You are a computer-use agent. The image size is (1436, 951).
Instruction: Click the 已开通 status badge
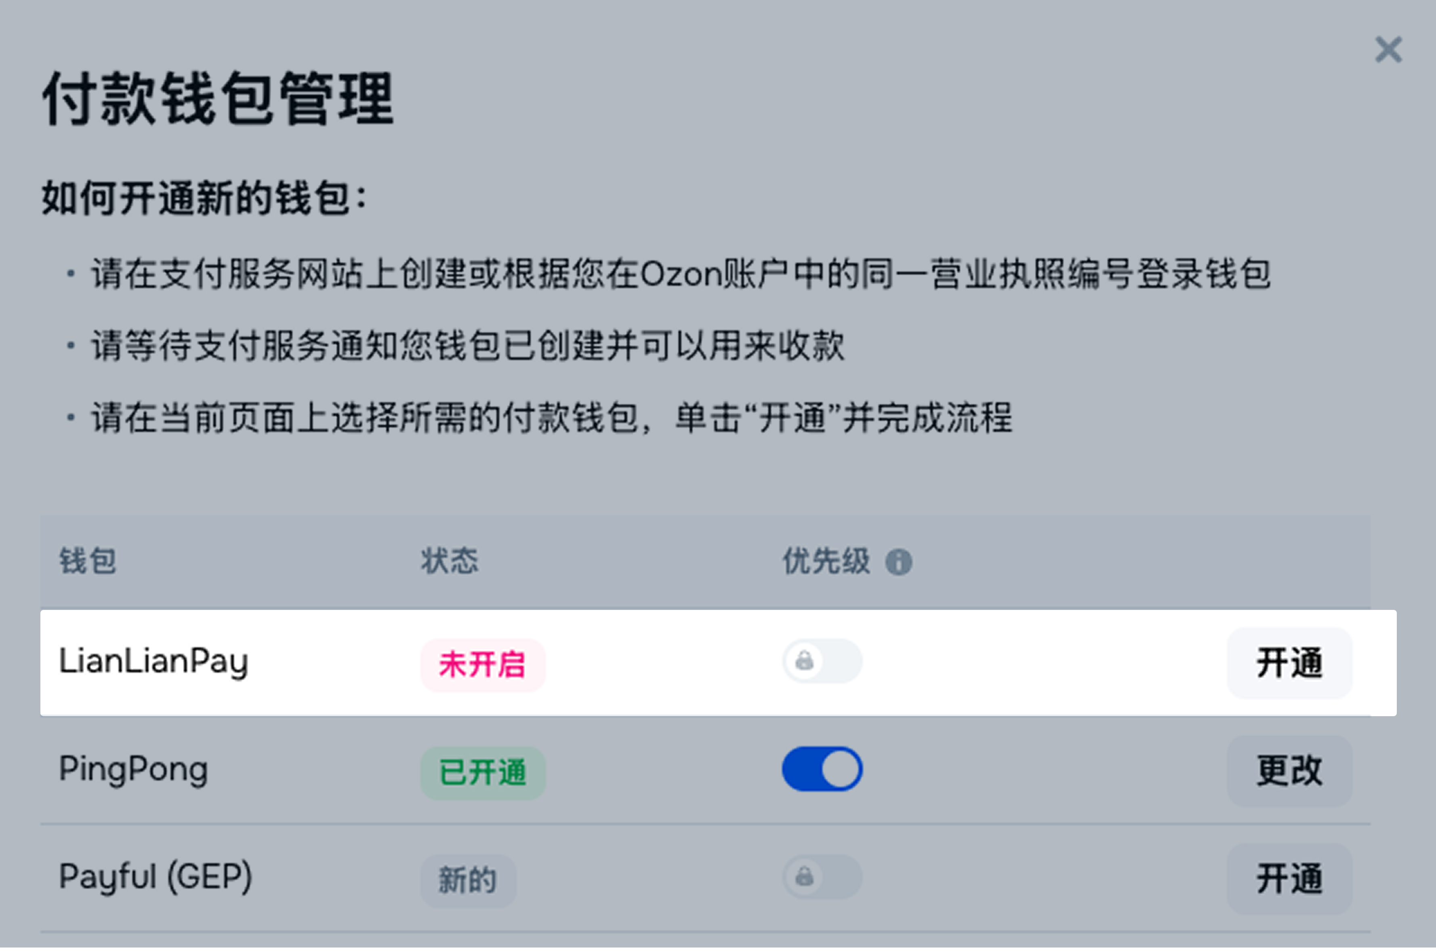tap(483, 772)
